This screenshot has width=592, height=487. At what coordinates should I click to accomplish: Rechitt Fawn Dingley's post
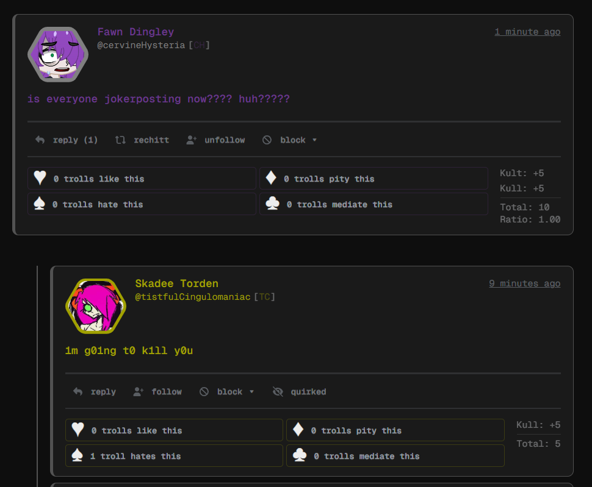click(142, 140)
